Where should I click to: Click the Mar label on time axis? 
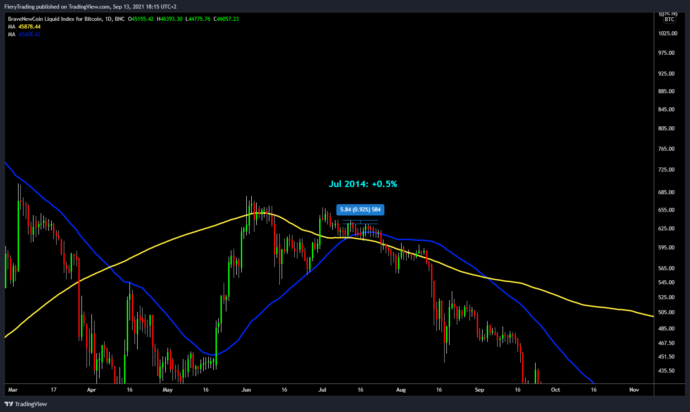click(13, 390)
